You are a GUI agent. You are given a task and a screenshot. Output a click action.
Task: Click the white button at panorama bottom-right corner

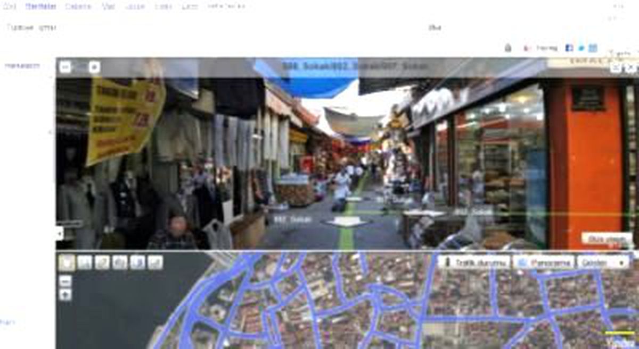click(607, 239)
